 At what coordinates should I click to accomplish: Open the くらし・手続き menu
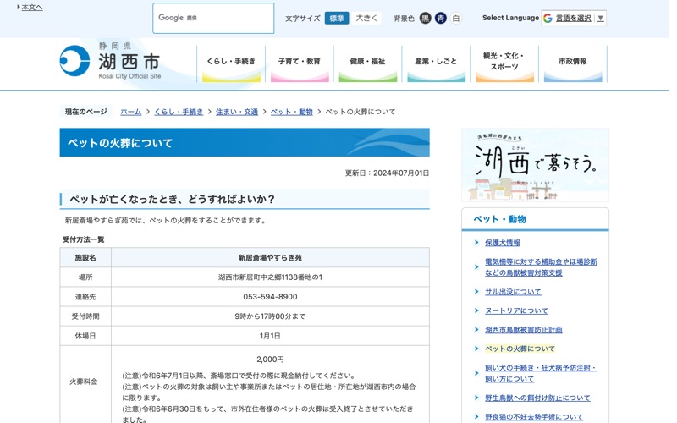coord(231,63)
